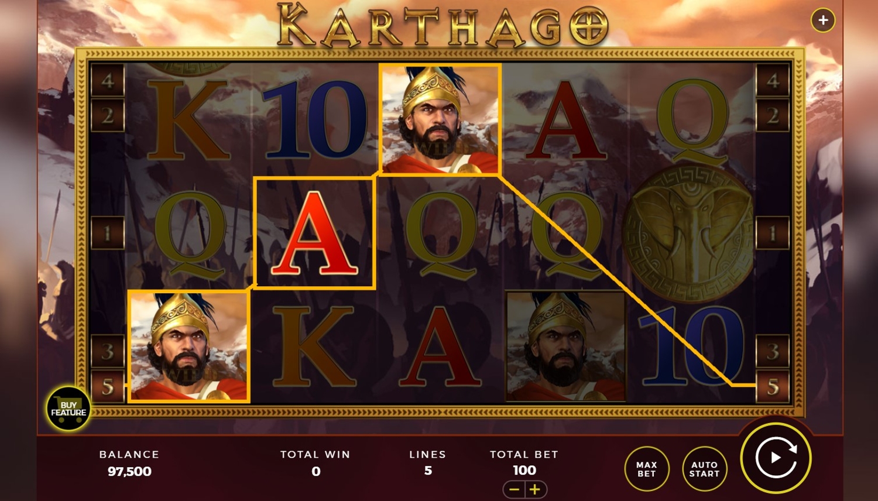Image resolution: width=878 pixels, height=501 pixels.
Task: Open the Buy Feature cart button
Action: (x=68, y=409)
